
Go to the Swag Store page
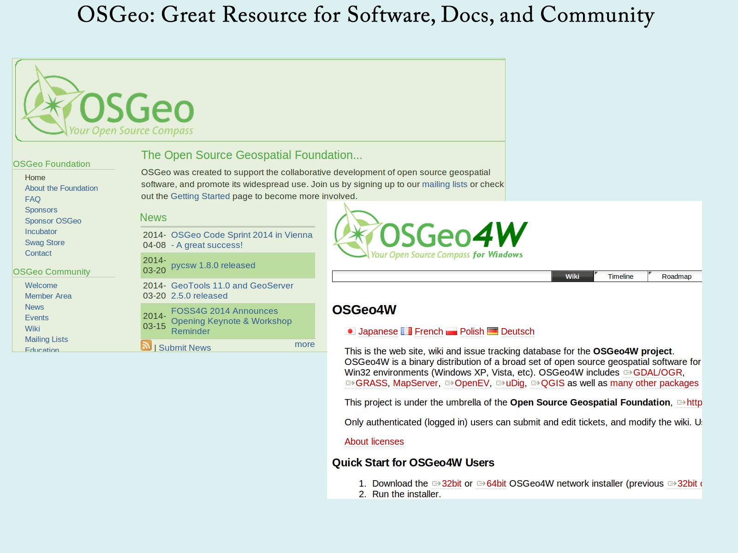tap(45, 242)
